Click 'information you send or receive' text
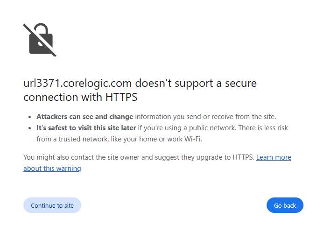 pyautogui.click(x=184, y=117)
